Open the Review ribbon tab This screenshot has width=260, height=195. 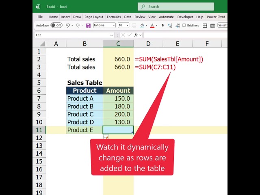140,17
